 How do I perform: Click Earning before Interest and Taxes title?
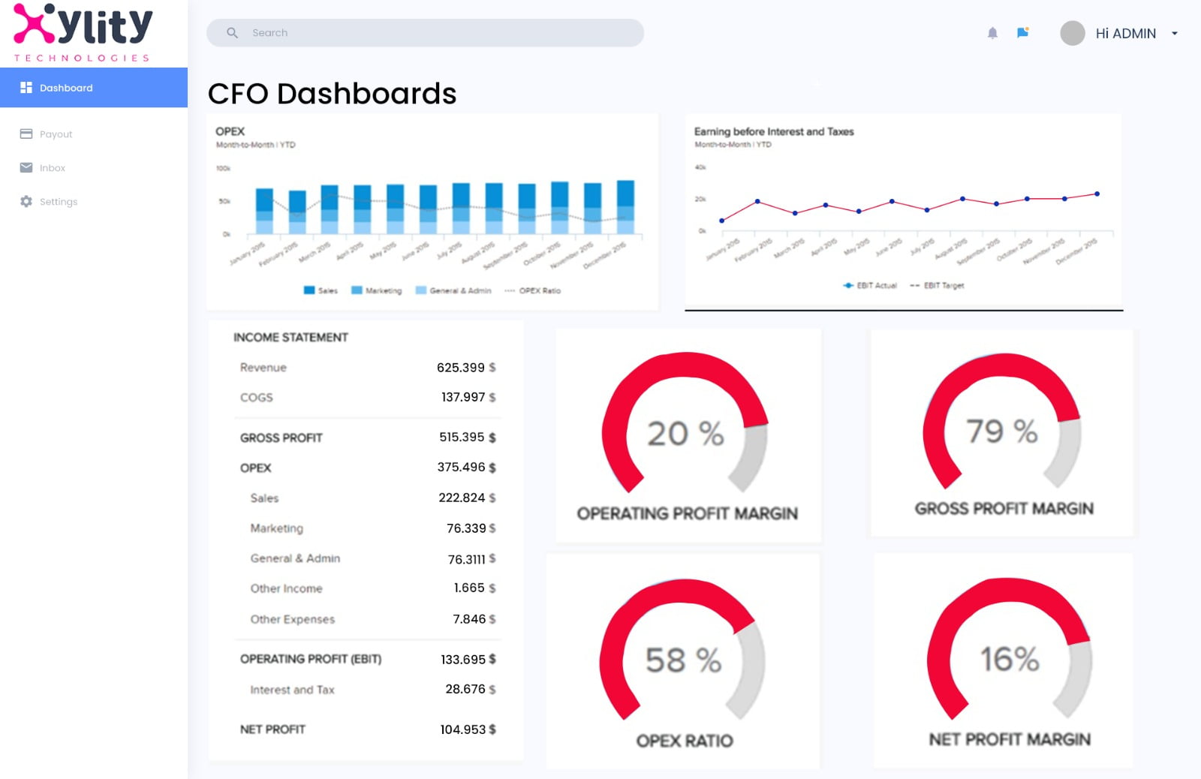[x=774, y=131]
